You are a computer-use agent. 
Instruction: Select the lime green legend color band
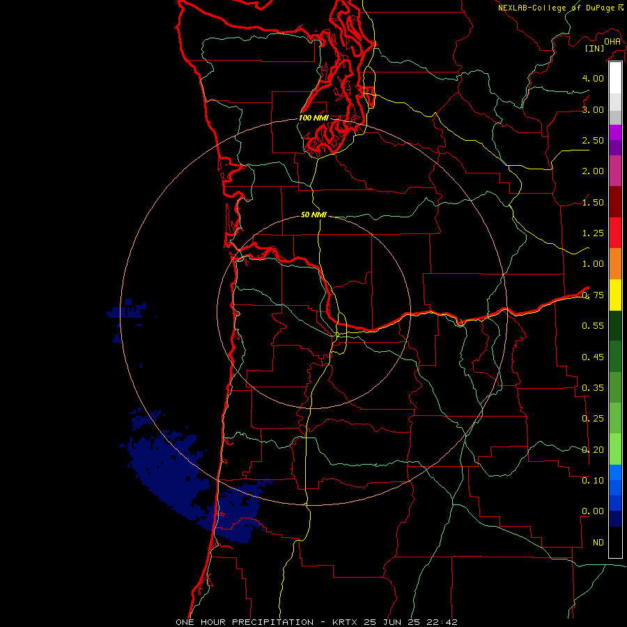coord(615,449)
